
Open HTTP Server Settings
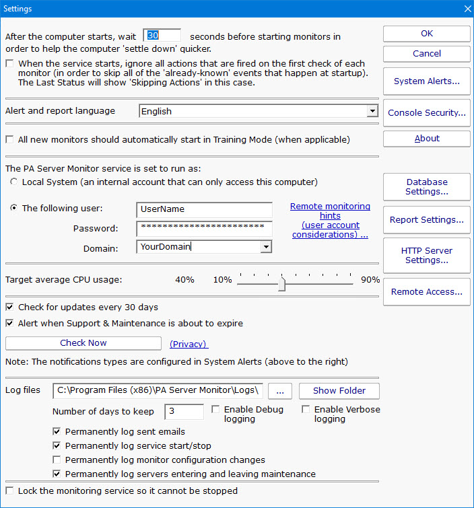tap(426, 256)
